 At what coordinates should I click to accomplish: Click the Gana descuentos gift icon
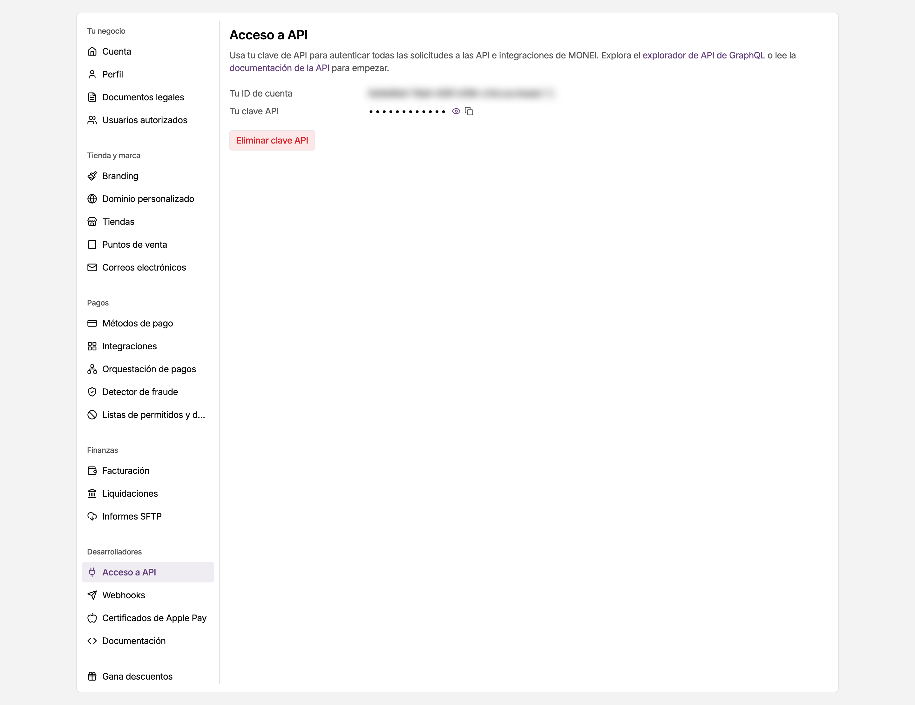[x=92, y=676]
